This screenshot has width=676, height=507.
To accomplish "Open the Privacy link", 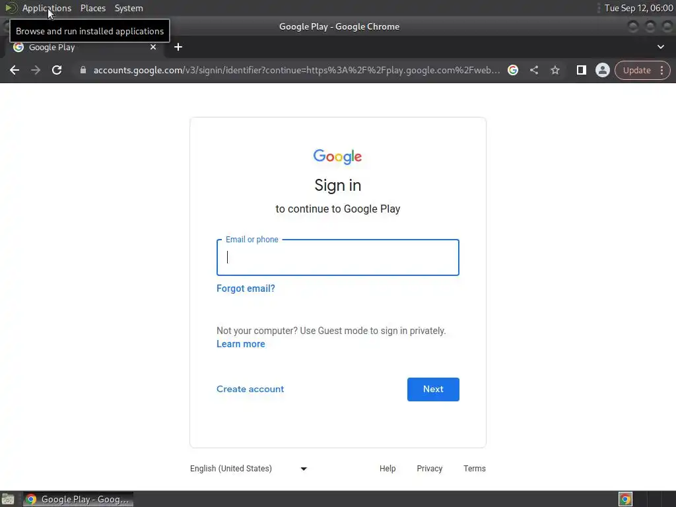I will (429, 469).
